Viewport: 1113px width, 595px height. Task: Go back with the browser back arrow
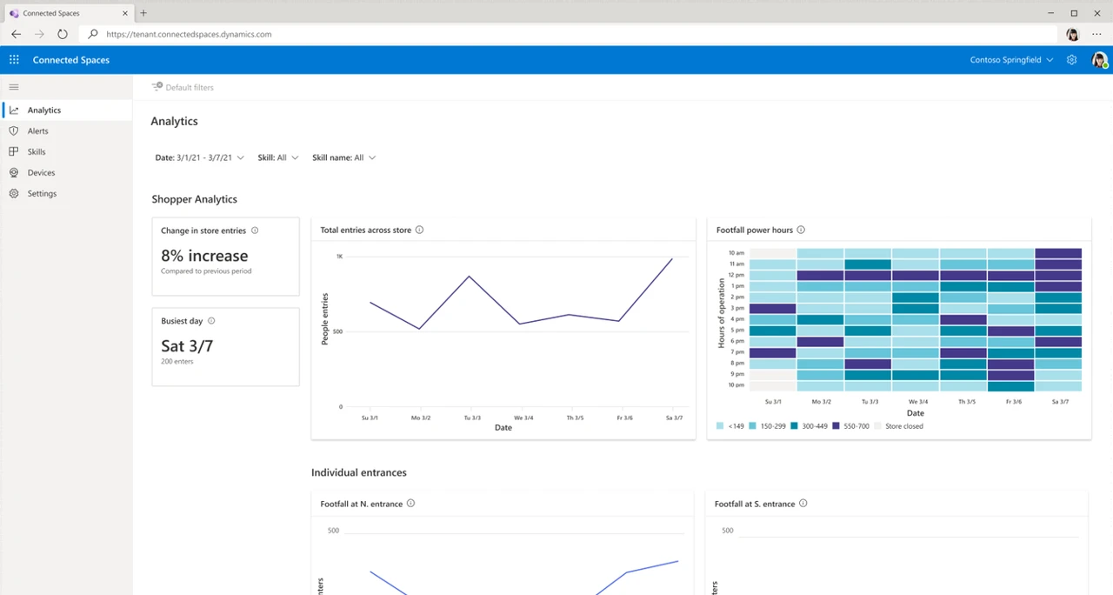16,34
